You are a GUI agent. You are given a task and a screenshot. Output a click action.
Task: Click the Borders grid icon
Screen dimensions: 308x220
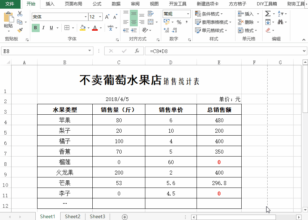click(67, 28)
